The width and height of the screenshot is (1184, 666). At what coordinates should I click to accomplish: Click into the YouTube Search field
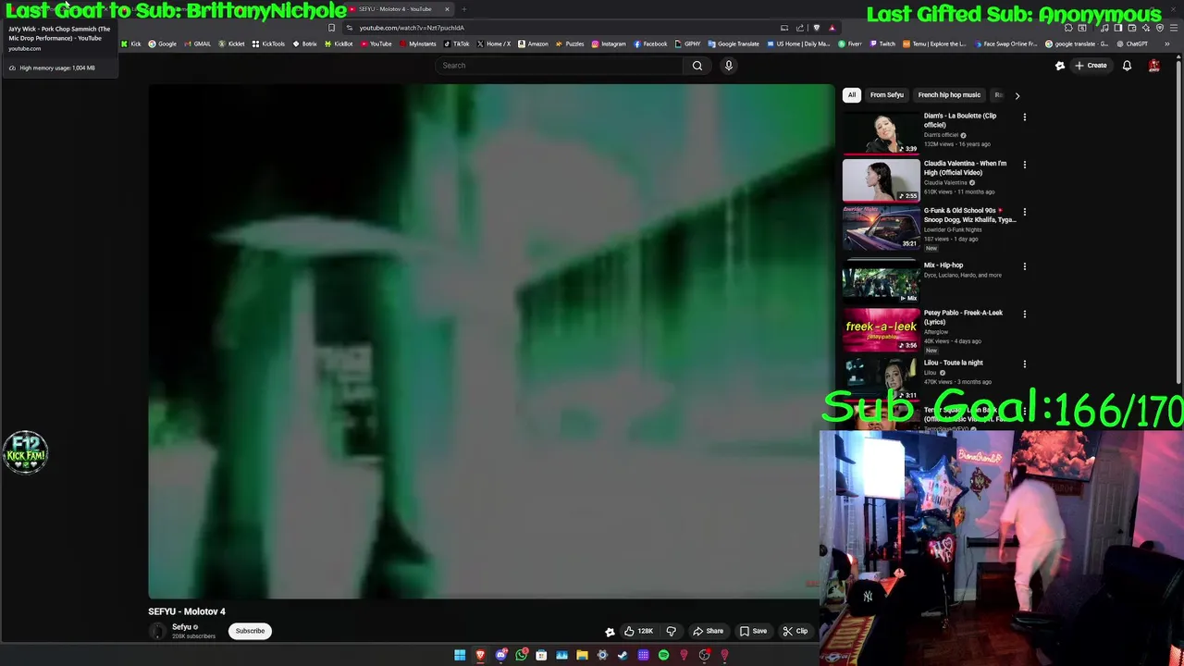click(560, 66)
